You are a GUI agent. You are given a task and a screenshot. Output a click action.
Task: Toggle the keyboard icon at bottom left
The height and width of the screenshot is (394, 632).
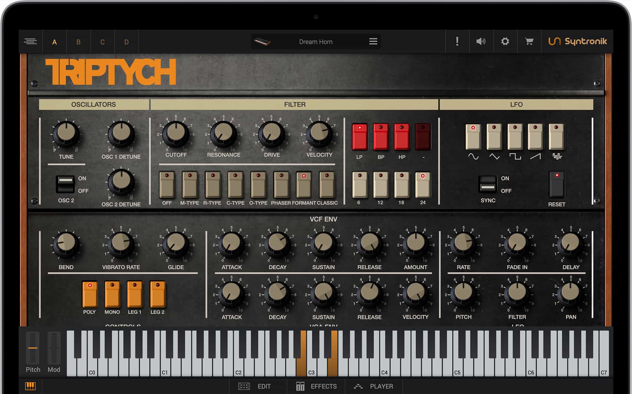(30, 386)
